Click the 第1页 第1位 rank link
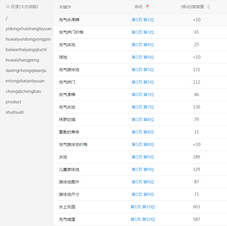Image resolution: width=227 pixels, height=226 pixels. 143,20
